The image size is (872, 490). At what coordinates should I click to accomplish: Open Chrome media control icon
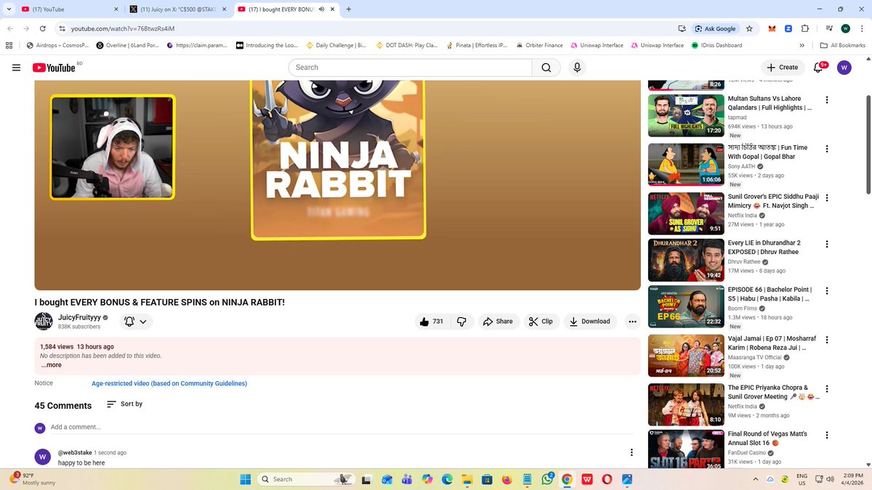click(830, 28)
